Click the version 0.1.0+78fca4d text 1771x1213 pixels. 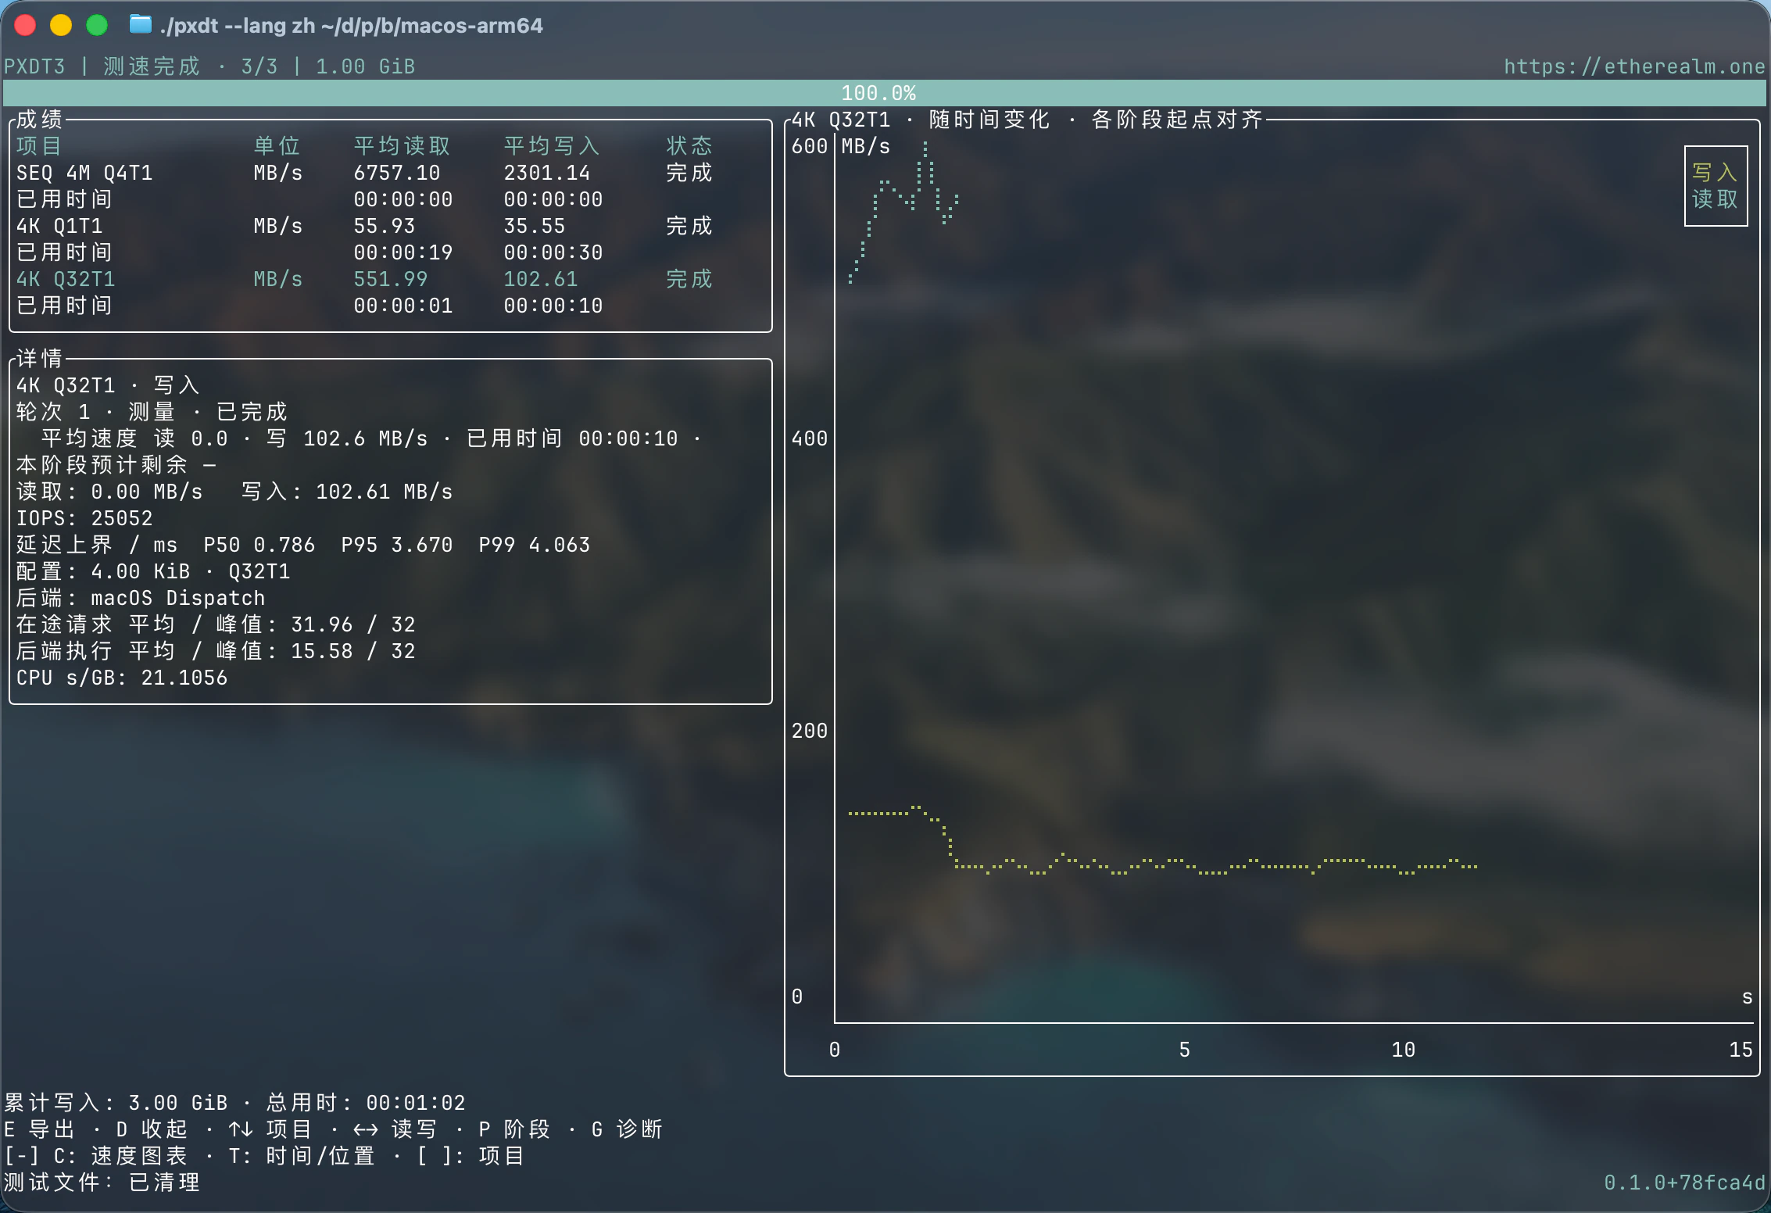pyautogui.click(x=1685, y=1183)
